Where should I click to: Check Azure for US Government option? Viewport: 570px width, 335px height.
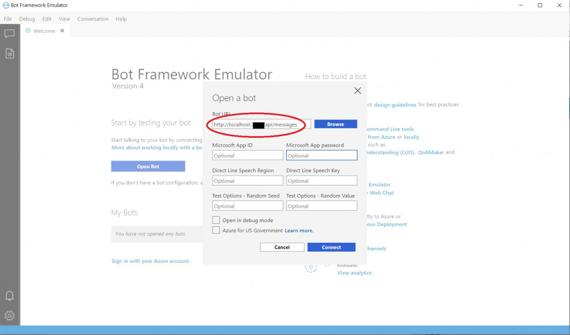pyautogui.click(x=216, y=230)
